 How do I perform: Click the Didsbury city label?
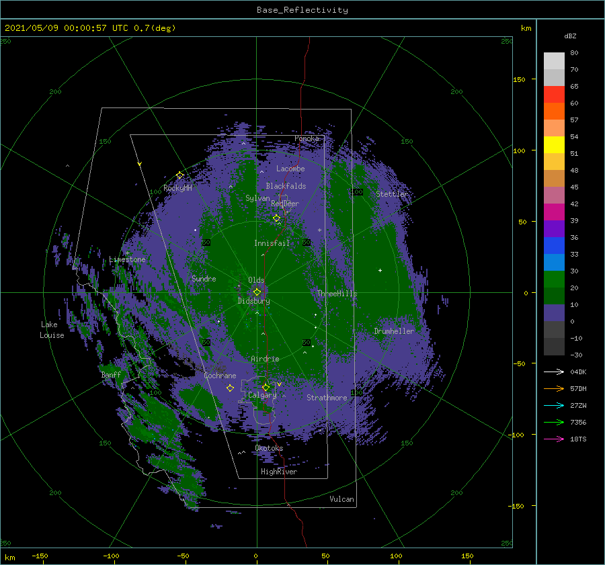tap(253, 301)
